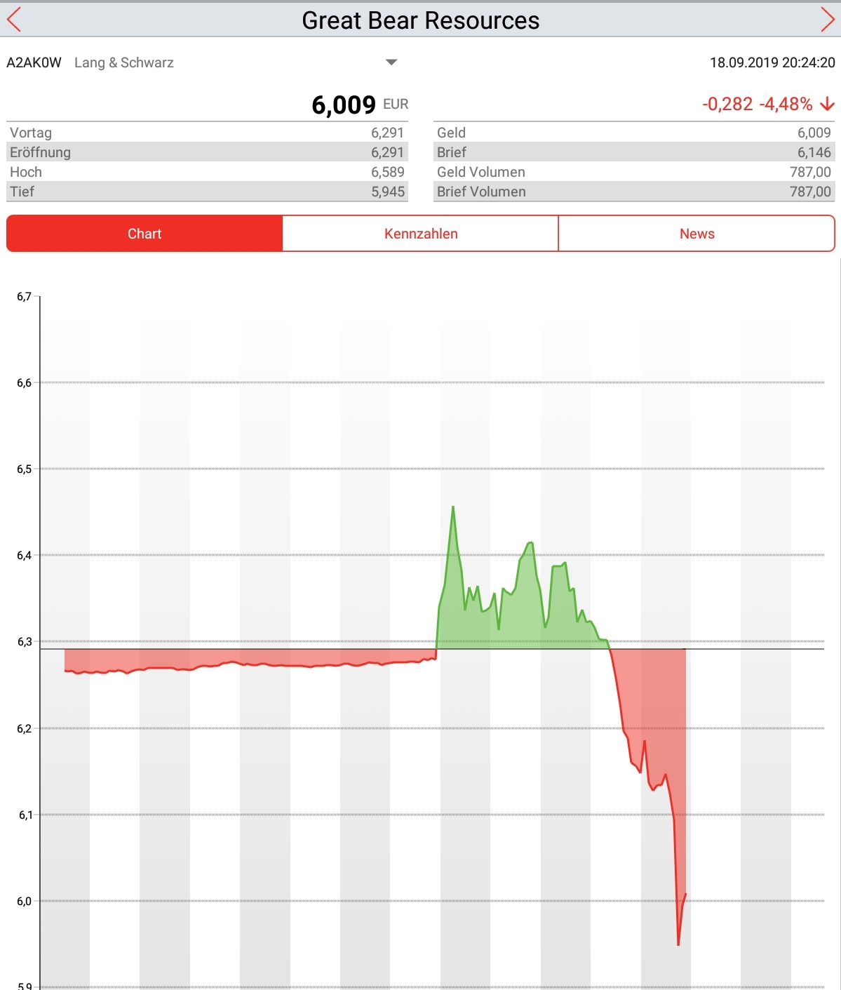Click the Brief row label
The height and width of the screenshot is (990, 841).
point(451,152)
